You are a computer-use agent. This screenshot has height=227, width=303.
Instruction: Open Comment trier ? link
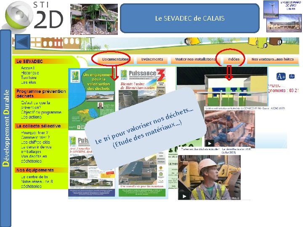35,137
